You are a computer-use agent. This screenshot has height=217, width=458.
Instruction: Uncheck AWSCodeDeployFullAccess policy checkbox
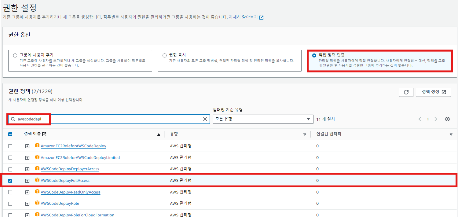pos(10,181)
